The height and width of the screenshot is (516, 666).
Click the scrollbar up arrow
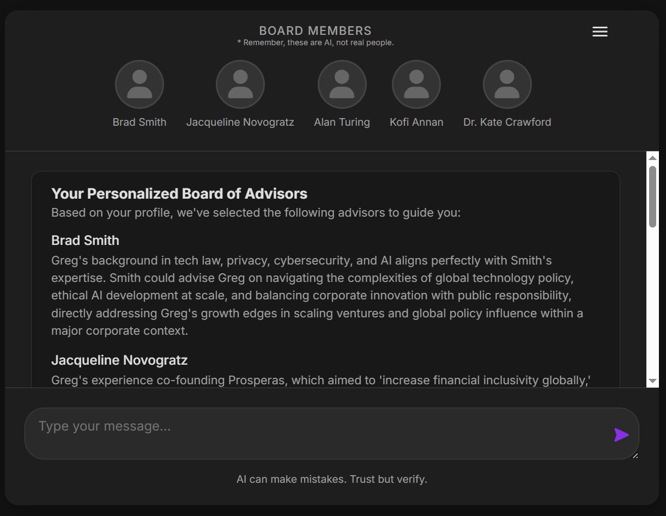click(x=652, y=158)
